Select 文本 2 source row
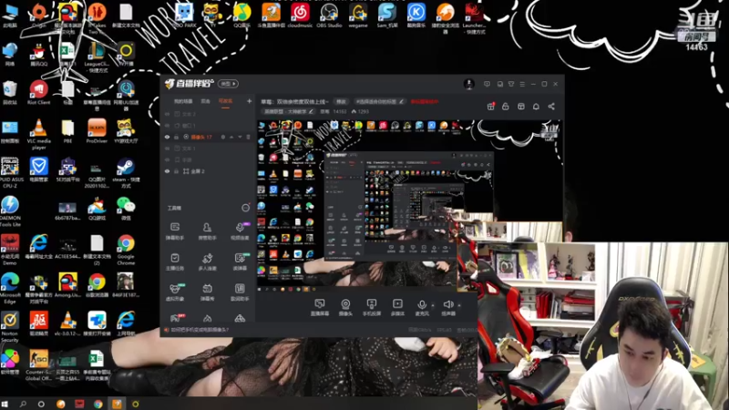729x410 pixels. click(208, 114)
